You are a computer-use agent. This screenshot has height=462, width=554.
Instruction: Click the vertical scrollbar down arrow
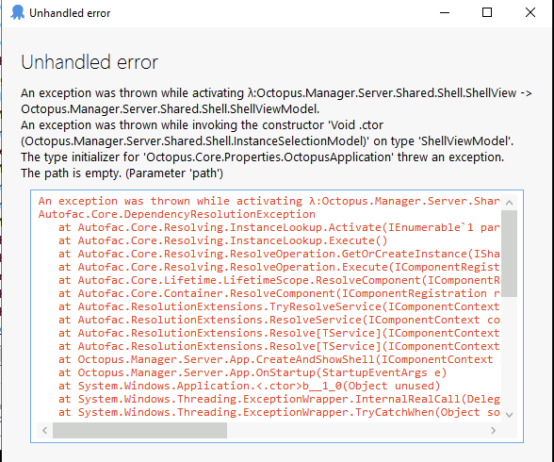[x=509, y=415]
